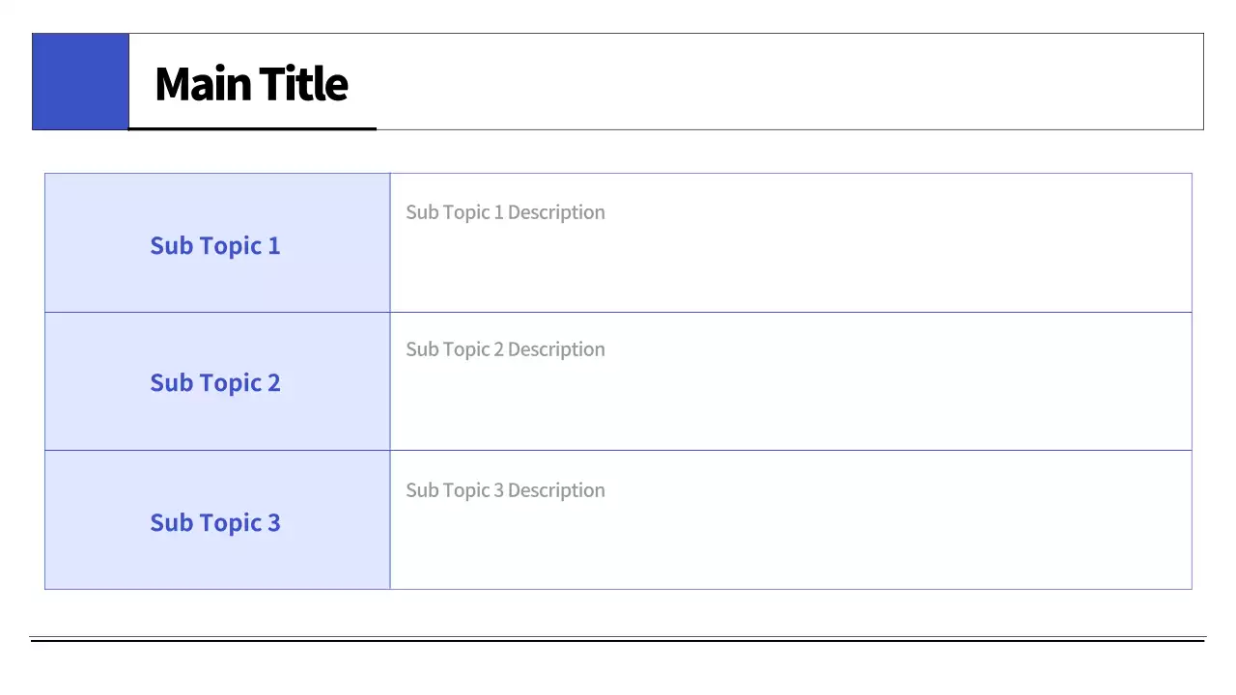Click the word "Description" in first table row

556,212
